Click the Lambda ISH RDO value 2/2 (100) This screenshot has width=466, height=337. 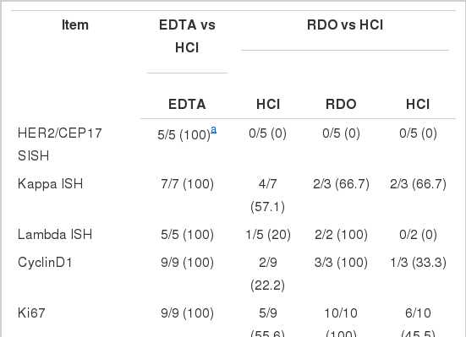(341, 235)
